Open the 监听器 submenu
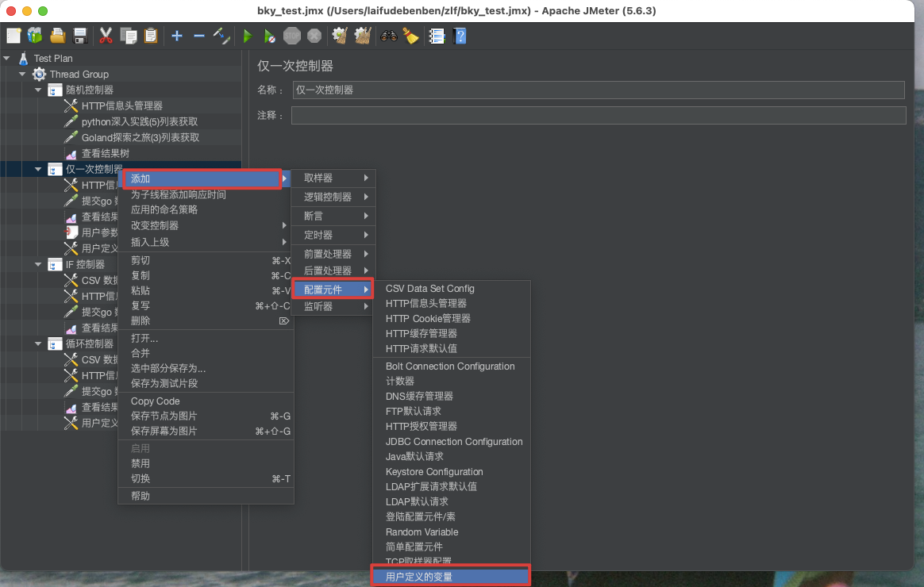The width and height of the screenshot is (924, 587). click(x=333, y=306)
